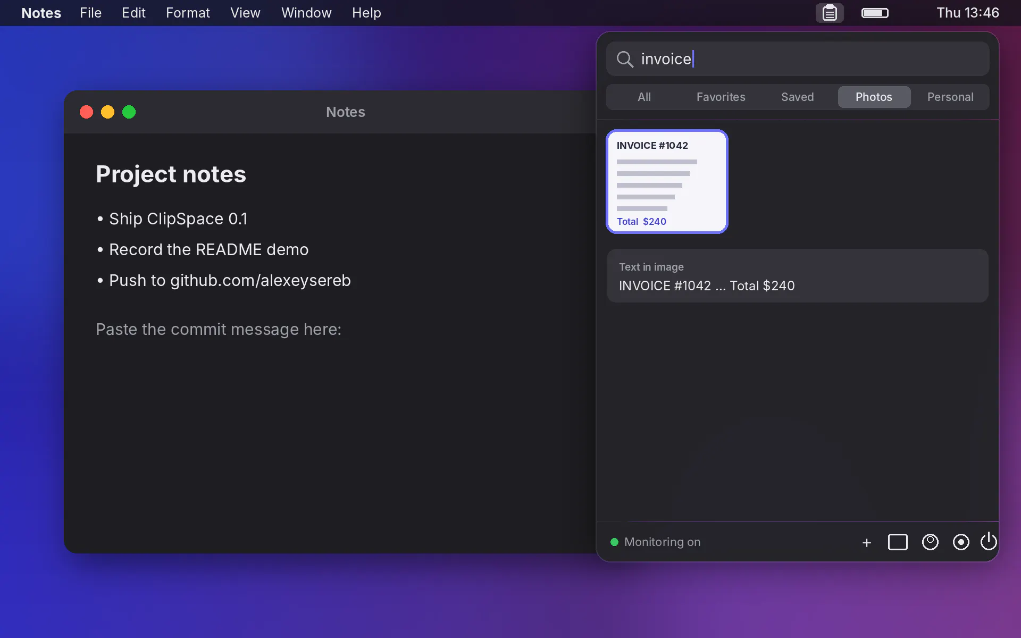Click the rounded rectangle icon in panel footer

(x=898, y=542)
